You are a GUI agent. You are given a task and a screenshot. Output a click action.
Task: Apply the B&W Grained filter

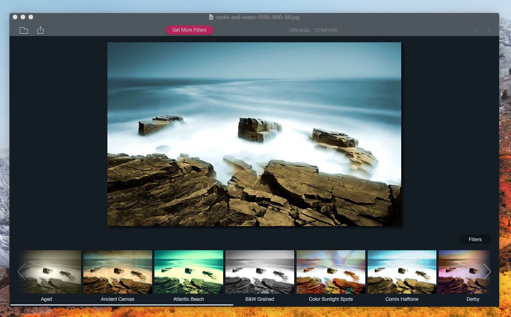pos(260,272)
